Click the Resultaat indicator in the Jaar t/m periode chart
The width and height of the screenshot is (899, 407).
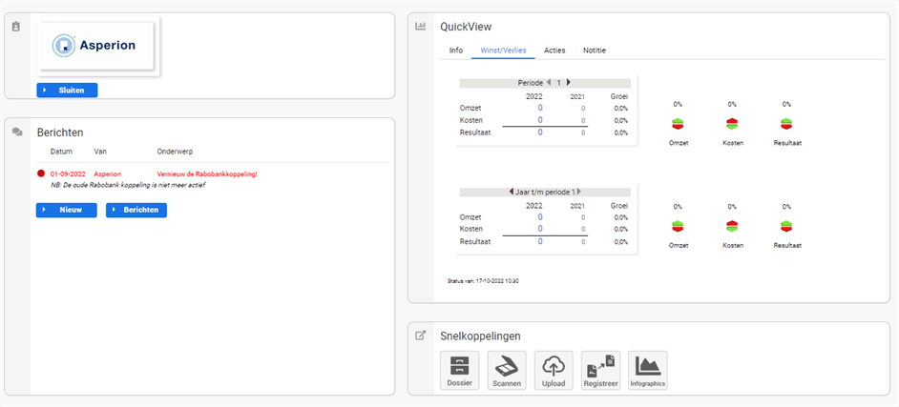pos(786,226)
